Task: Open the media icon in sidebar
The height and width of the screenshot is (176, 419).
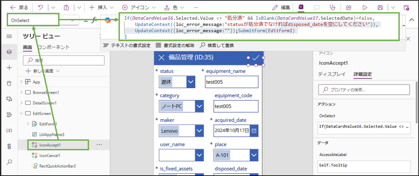Action: pyautogui.click(x=9, y=99)
